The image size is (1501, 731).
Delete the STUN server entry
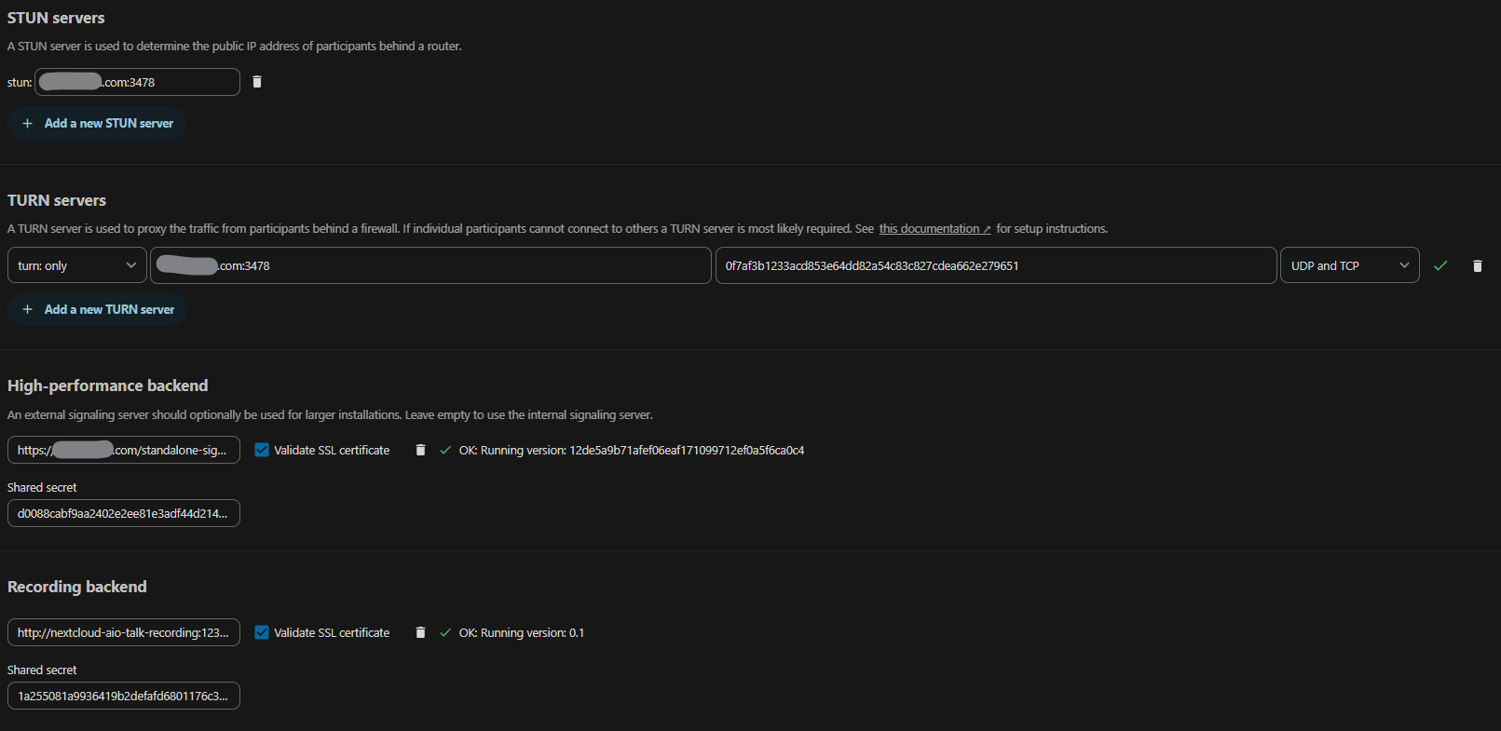coord(257,82)
